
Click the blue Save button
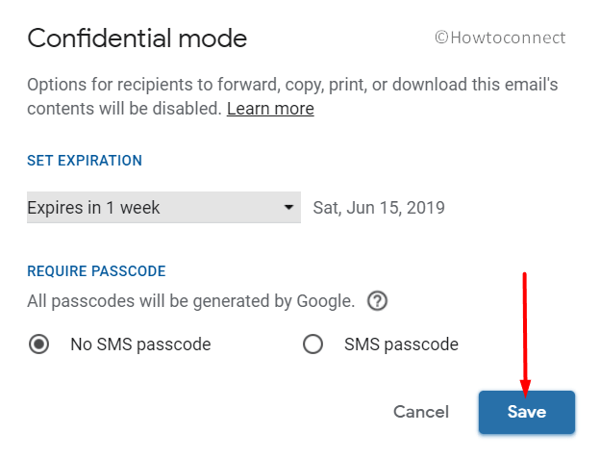tap(527, 412)
